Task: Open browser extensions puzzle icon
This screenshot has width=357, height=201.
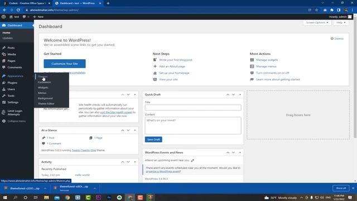Action: point(332,10)
